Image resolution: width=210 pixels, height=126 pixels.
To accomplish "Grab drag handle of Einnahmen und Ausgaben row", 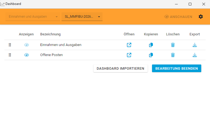I will click(x=10, y=45).
